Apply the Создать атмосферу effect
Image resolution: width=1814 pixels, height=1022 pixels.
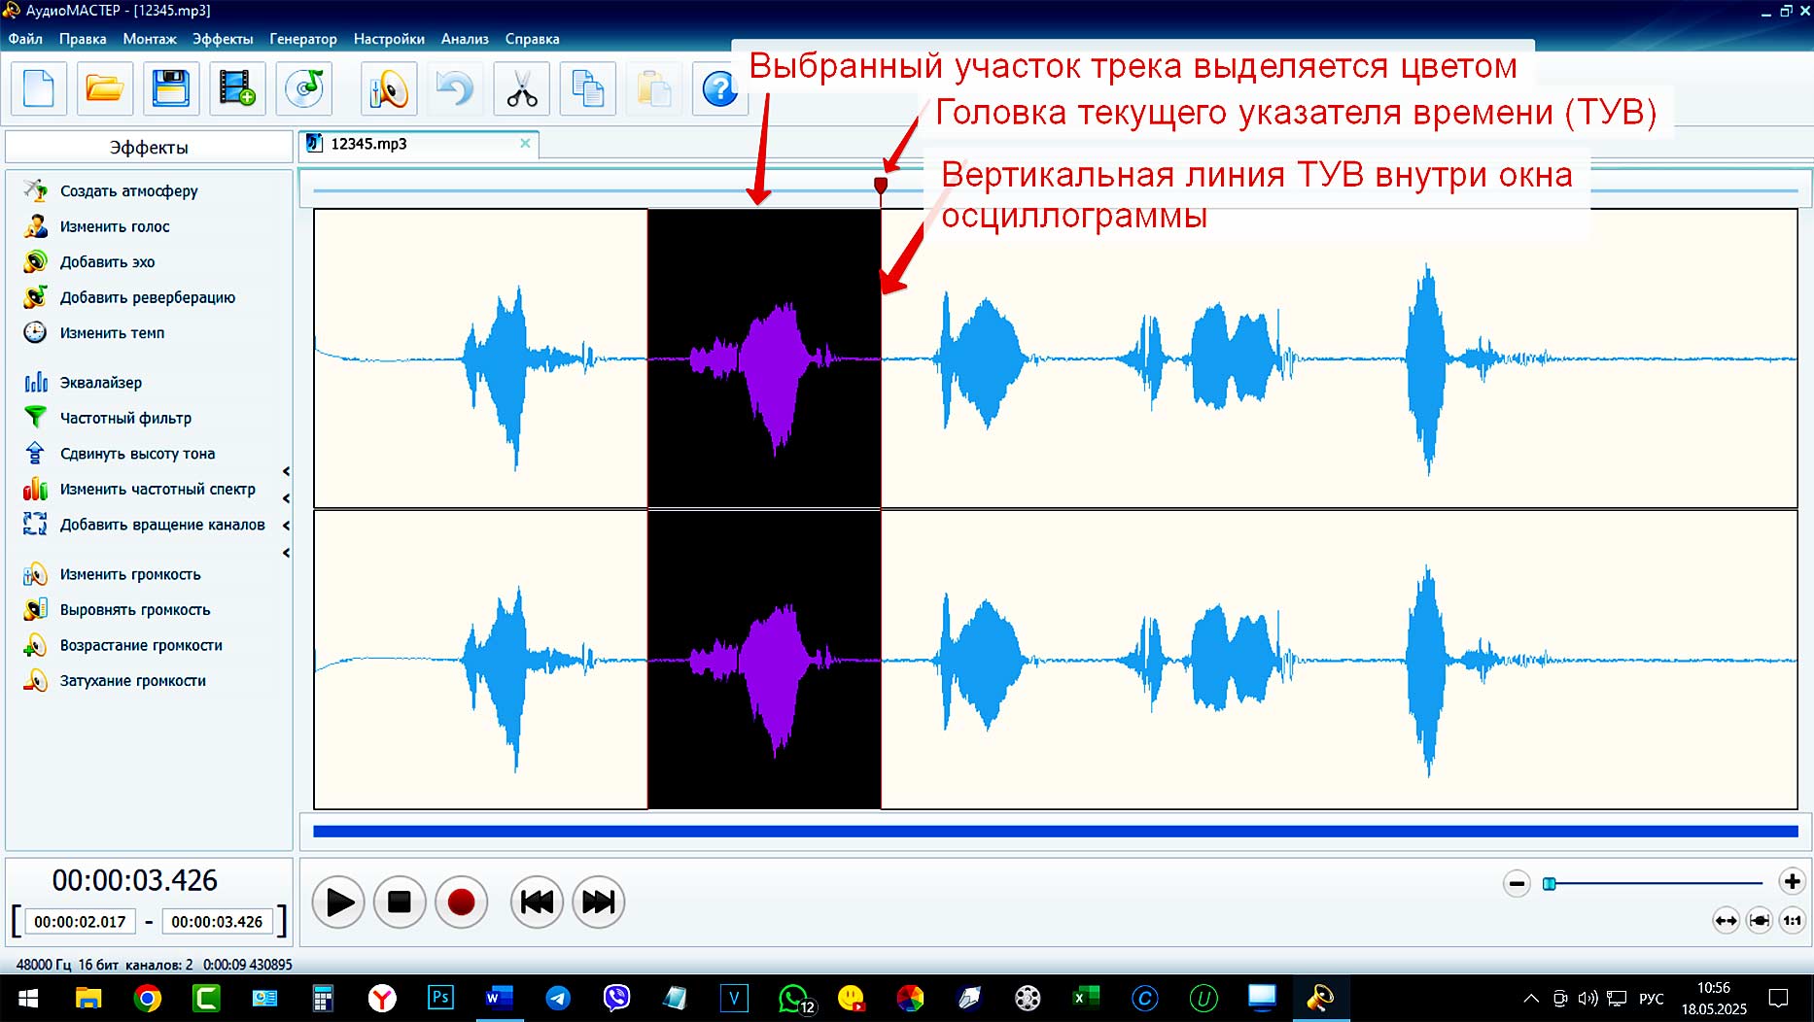[x=129, y=190]
